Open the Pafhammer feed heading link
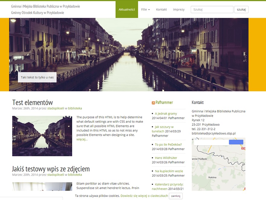Viewport: 266px width, 200px height. (164, 102)
